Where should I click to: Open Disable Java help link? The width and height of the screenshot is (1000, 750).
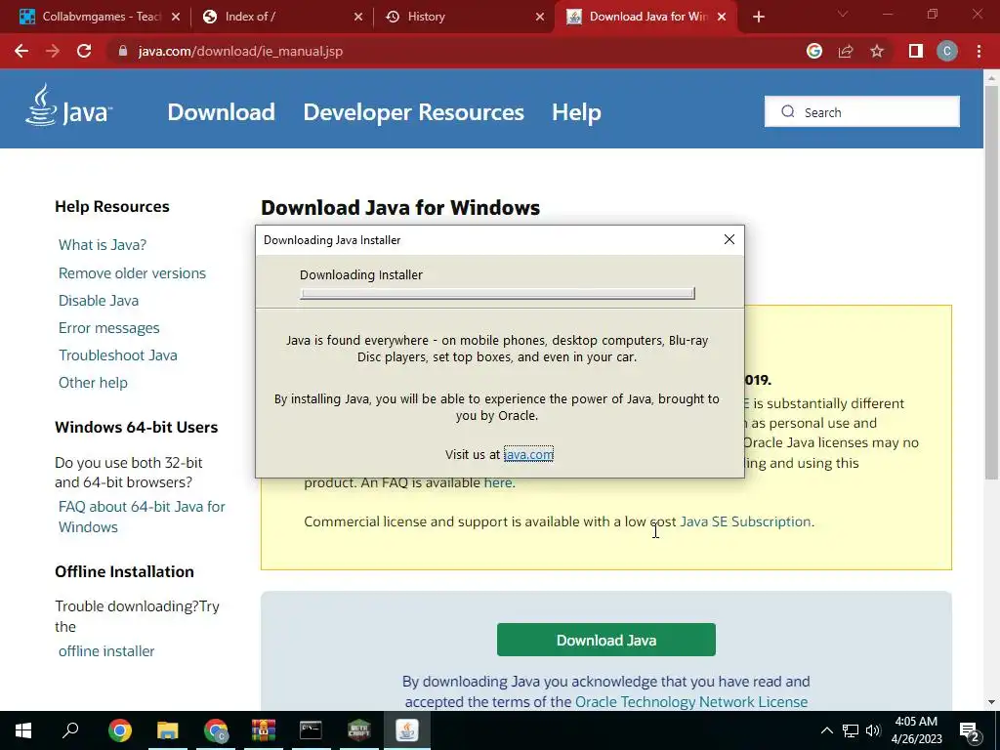(x=99, y=301)
